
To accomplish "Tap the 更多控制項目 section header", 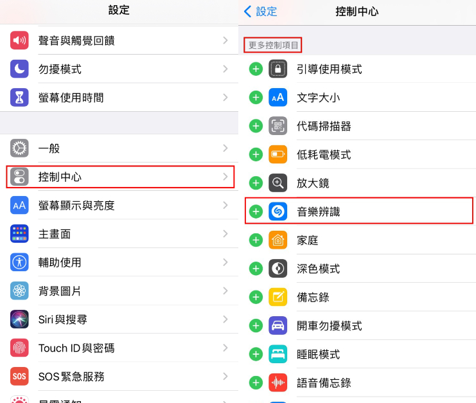I will [273, 45].
